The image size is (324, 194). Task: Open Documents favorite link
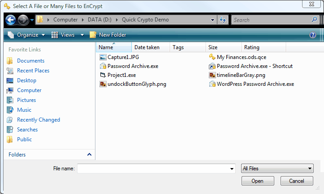30,61
